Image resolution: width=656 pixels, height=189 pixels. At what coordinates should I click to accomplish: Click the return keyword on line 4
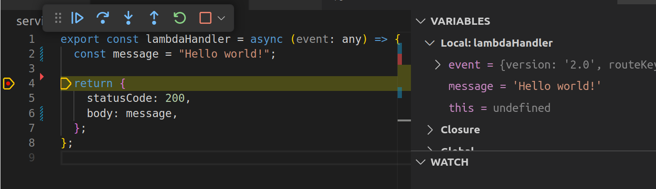[x=93, y=83]
